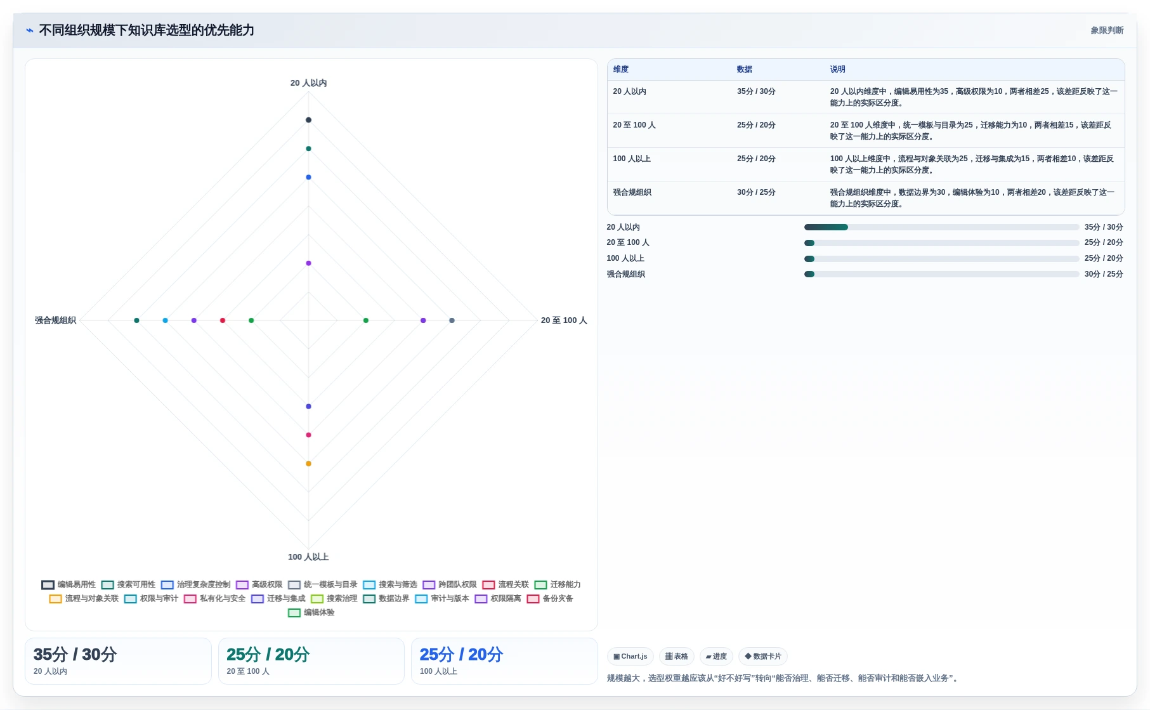The image size is (1150, 710).
Task: Click the 20 至 100 人 radar axis label
Action: point(564,320)
